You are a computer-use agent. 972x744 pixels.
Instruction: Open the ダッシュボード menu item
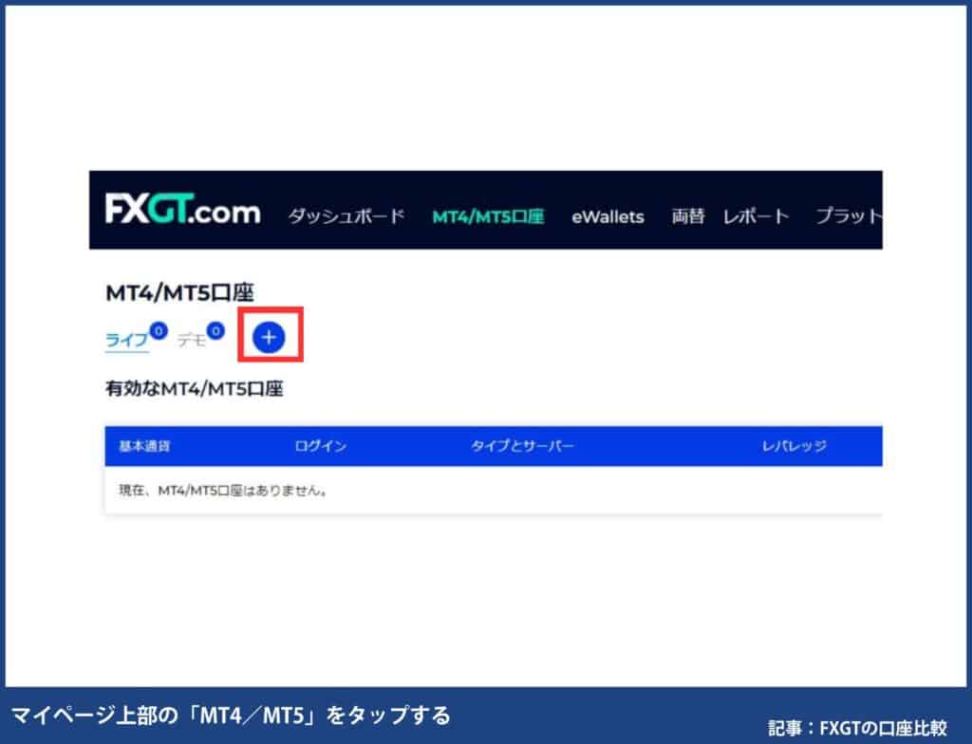click(346, 216)
